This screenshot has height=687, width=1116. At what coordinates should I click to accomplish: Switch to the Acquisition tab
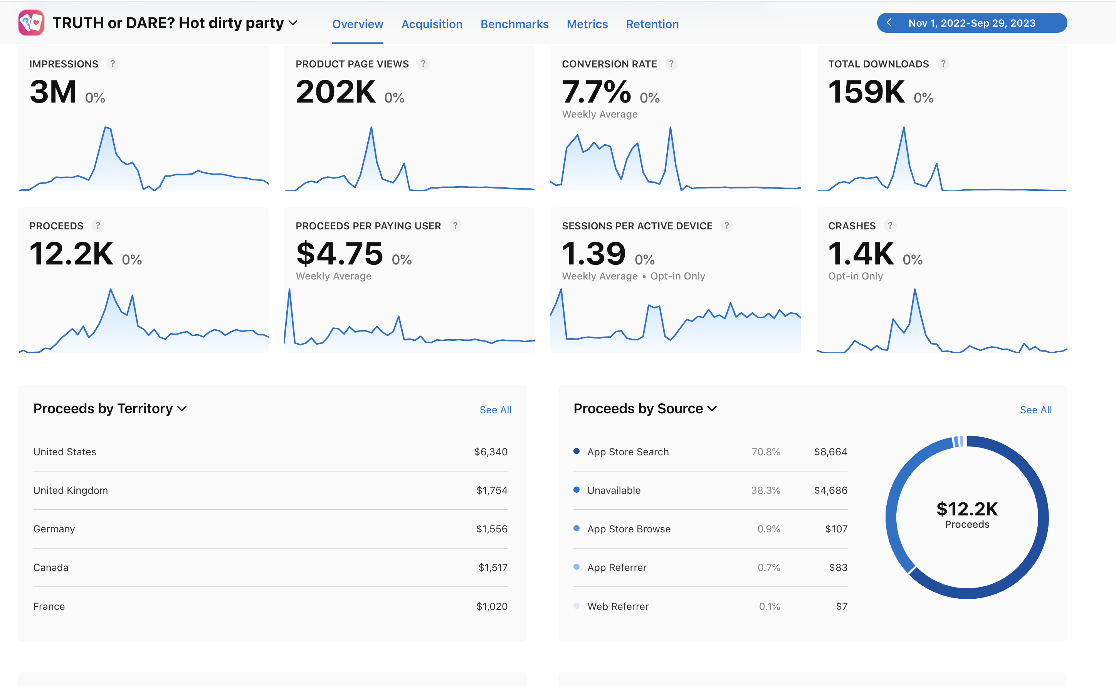[432, 24]
